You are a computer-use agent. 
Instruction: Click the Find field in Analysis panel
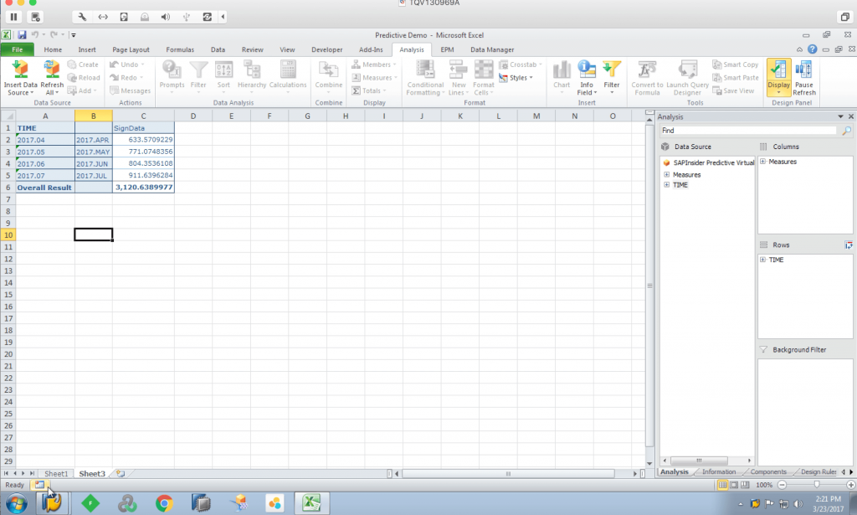pyautogui.click(x=748, y=131)
